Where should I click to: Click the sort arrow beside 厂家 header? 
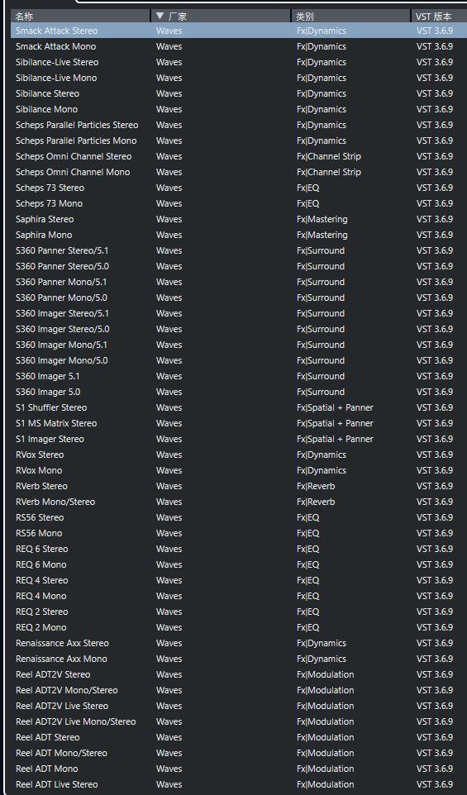tap(160, 17)
